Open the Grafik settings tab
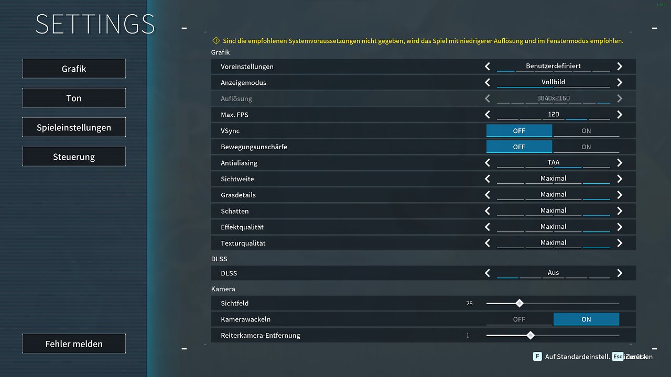 pyautogui.click(x=74, y=69)
